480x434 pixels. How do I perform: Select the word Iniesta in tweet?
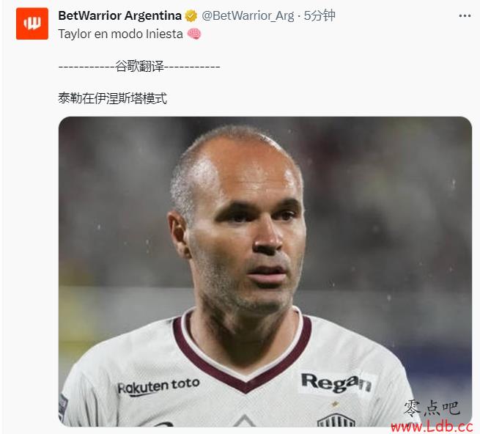tap(164, 34)
